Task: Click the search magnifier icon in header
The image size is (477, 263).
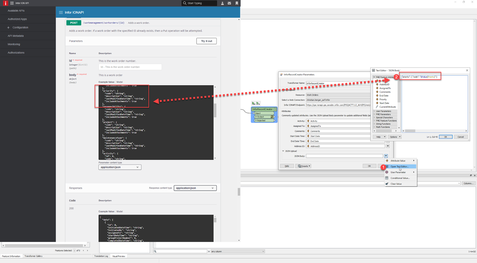Action: tap(185, 3)
